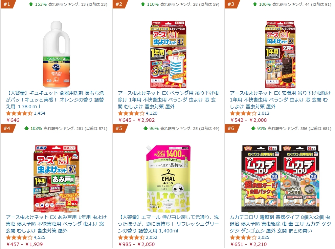The height and width of the screenshot is (249, 335).
Task: Open the エマール 詰替え用 1,400ml title link
Action: 168,224
